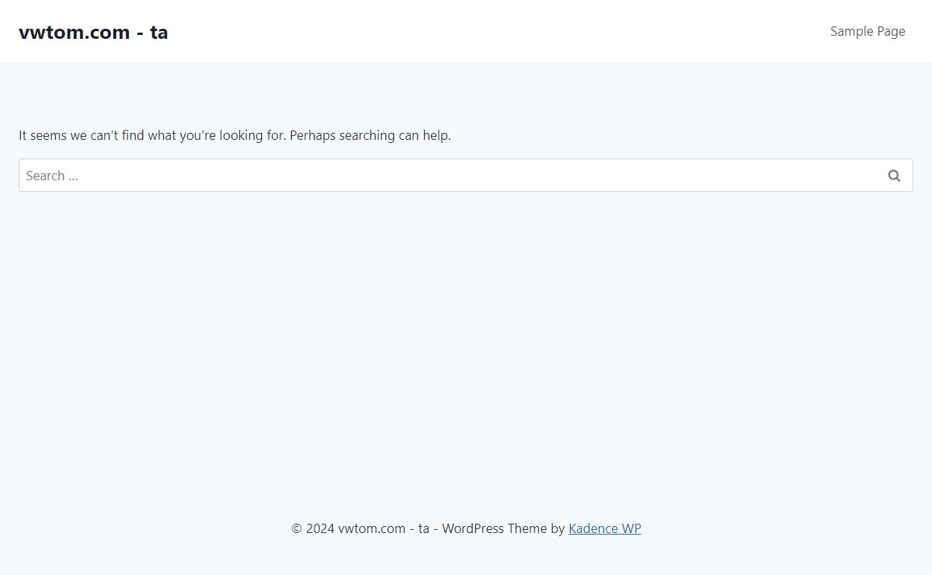Follow the Kadence WP footer link
The width and height of the screenshot is (932, 575).
click(x=605, y=528)
